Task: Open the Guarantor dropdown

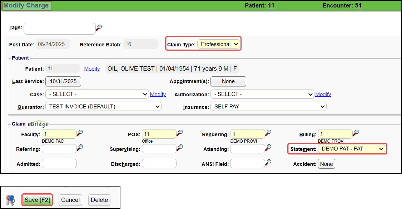Action: 103,107
